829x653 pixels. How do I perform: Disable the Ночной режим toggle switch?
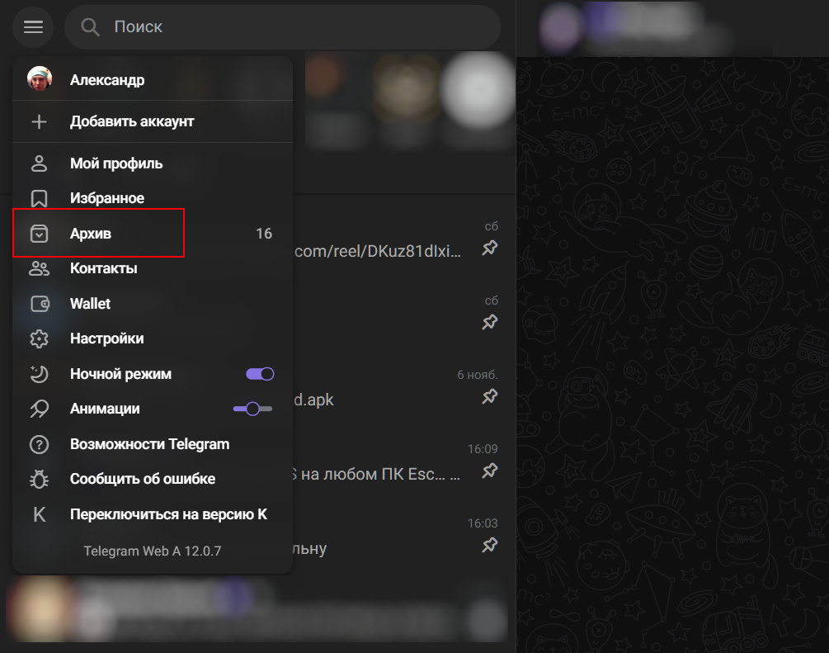260,374
